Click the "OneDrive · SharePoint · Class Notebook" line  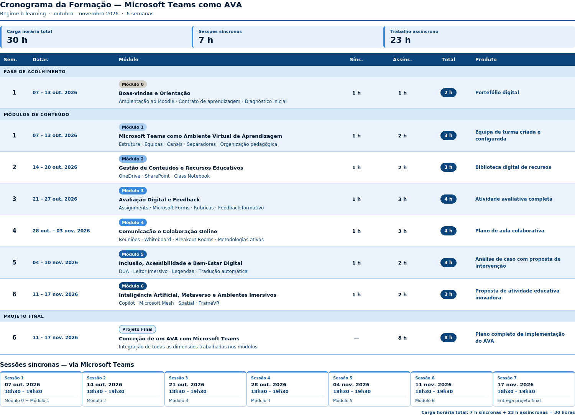click(x=164, y=176)
